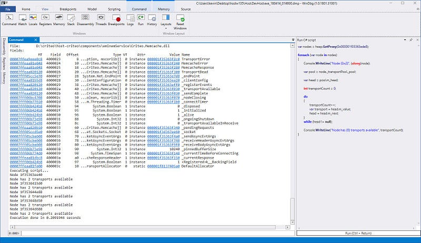Collapse the ribbon using the top-right chevron
The width and height of the screenshot is (421, 243).
point(418,9)
